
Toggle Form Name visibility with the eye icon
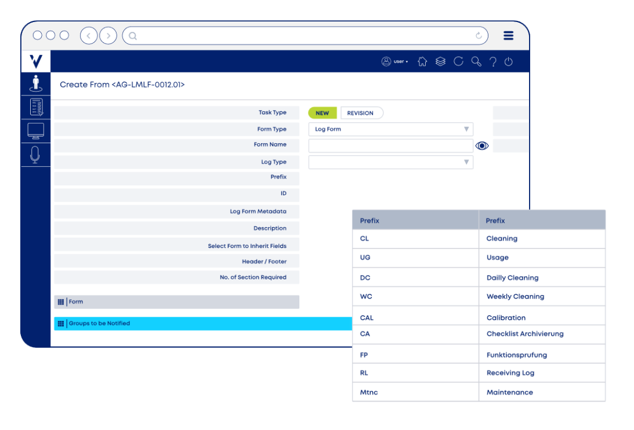tap(482, 145)
